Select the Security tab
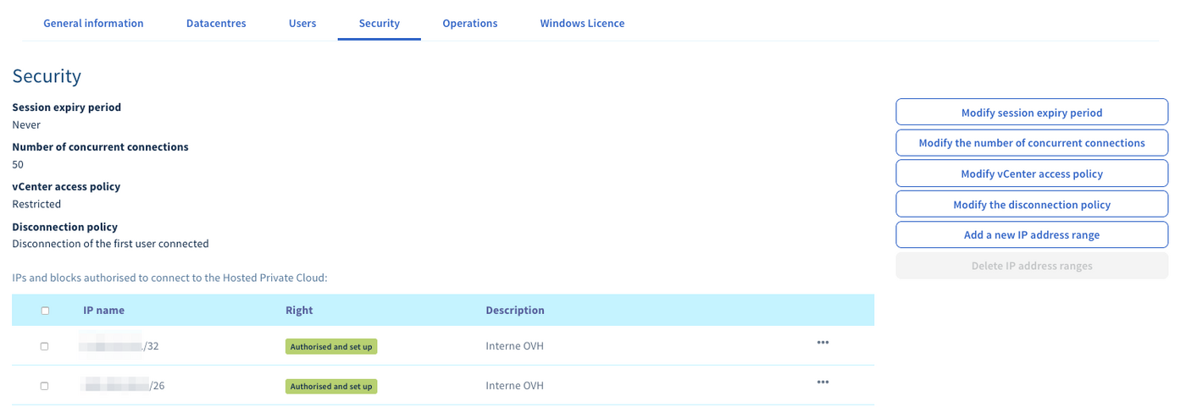This screenshot has height=413, width=1186. point(379,24)
